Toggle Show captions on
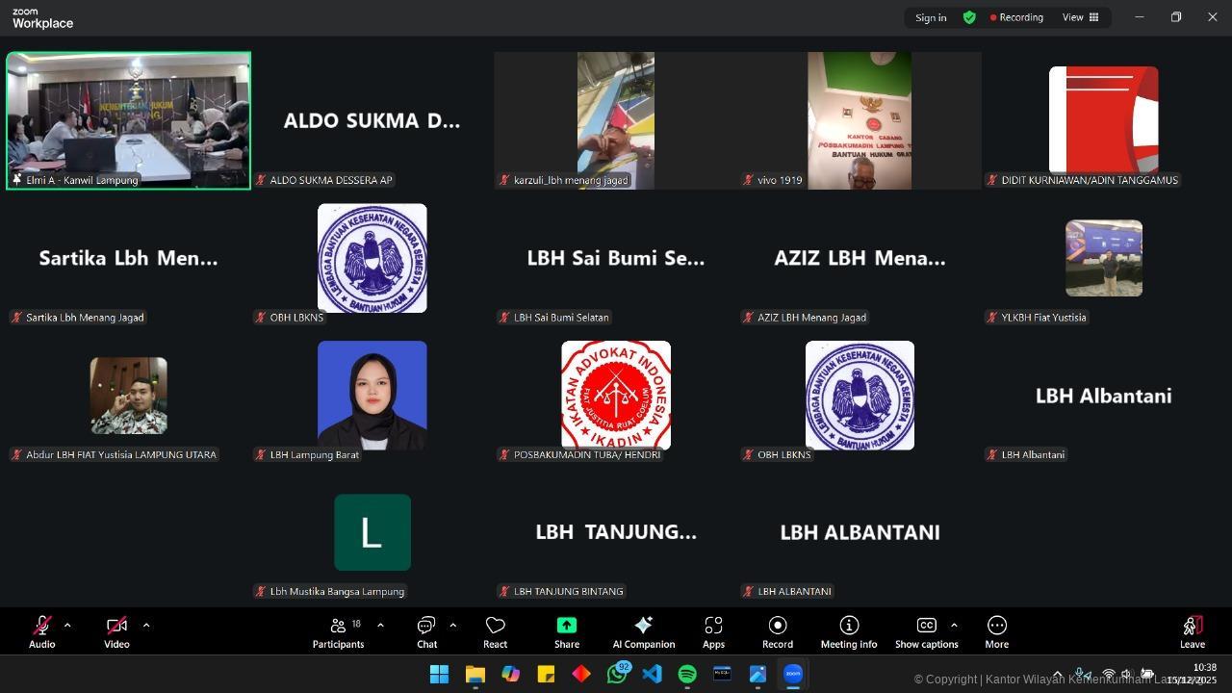The height and width of the screenshot is (693, 1232). [926, 632]
